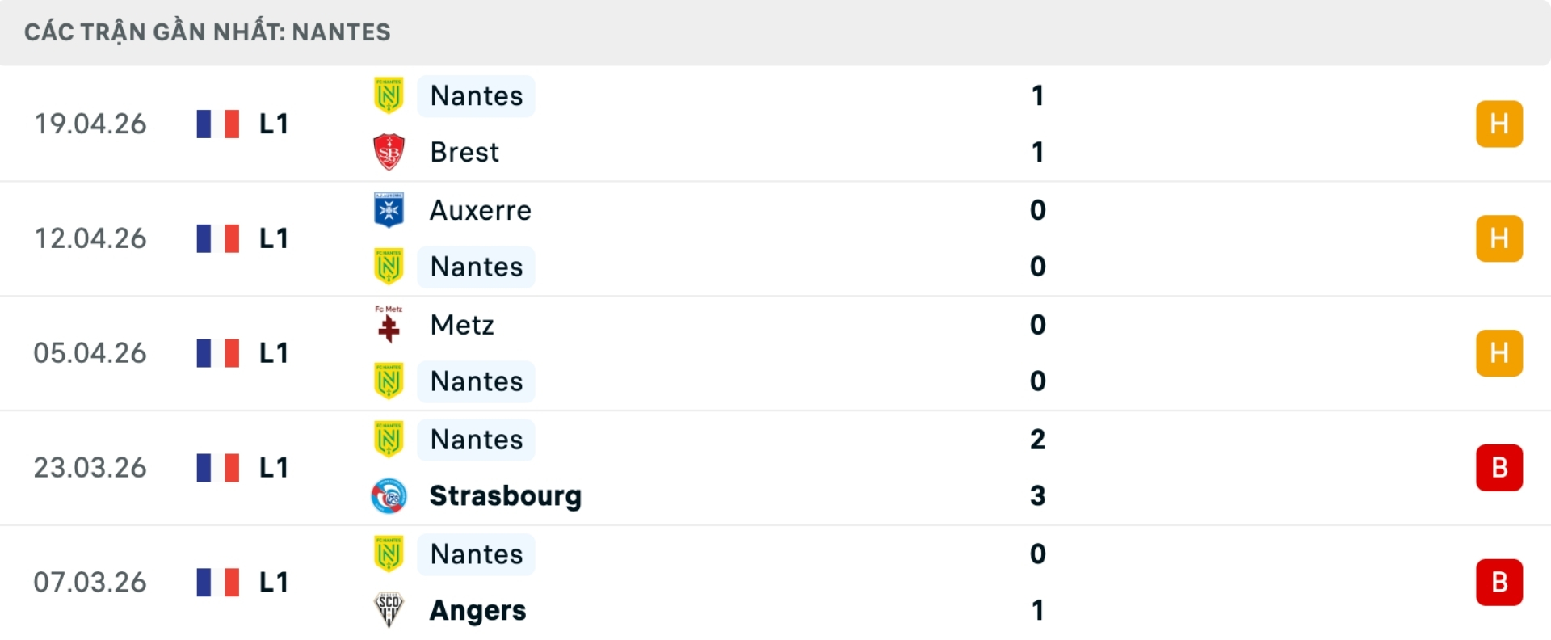Open the Brest team link
Screen dimensions: 1551x640
click(464, 152)
